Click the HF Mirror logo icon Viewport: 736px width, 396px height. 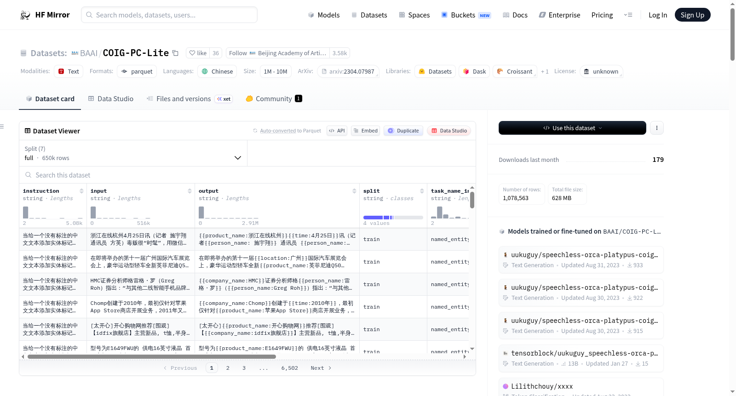click(25, 15)
